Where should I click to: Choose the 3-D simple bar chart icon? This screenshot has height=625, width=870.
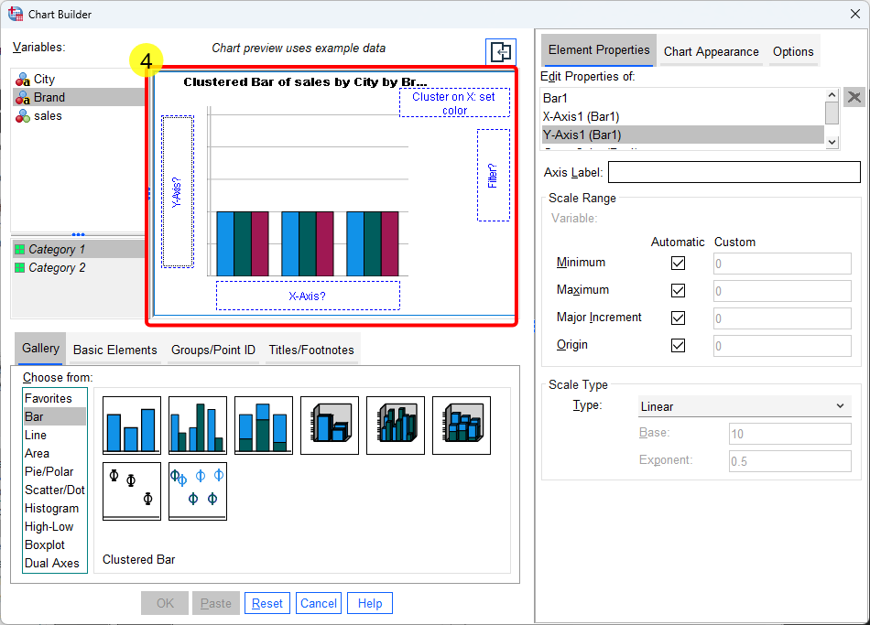tap(329, 425)
